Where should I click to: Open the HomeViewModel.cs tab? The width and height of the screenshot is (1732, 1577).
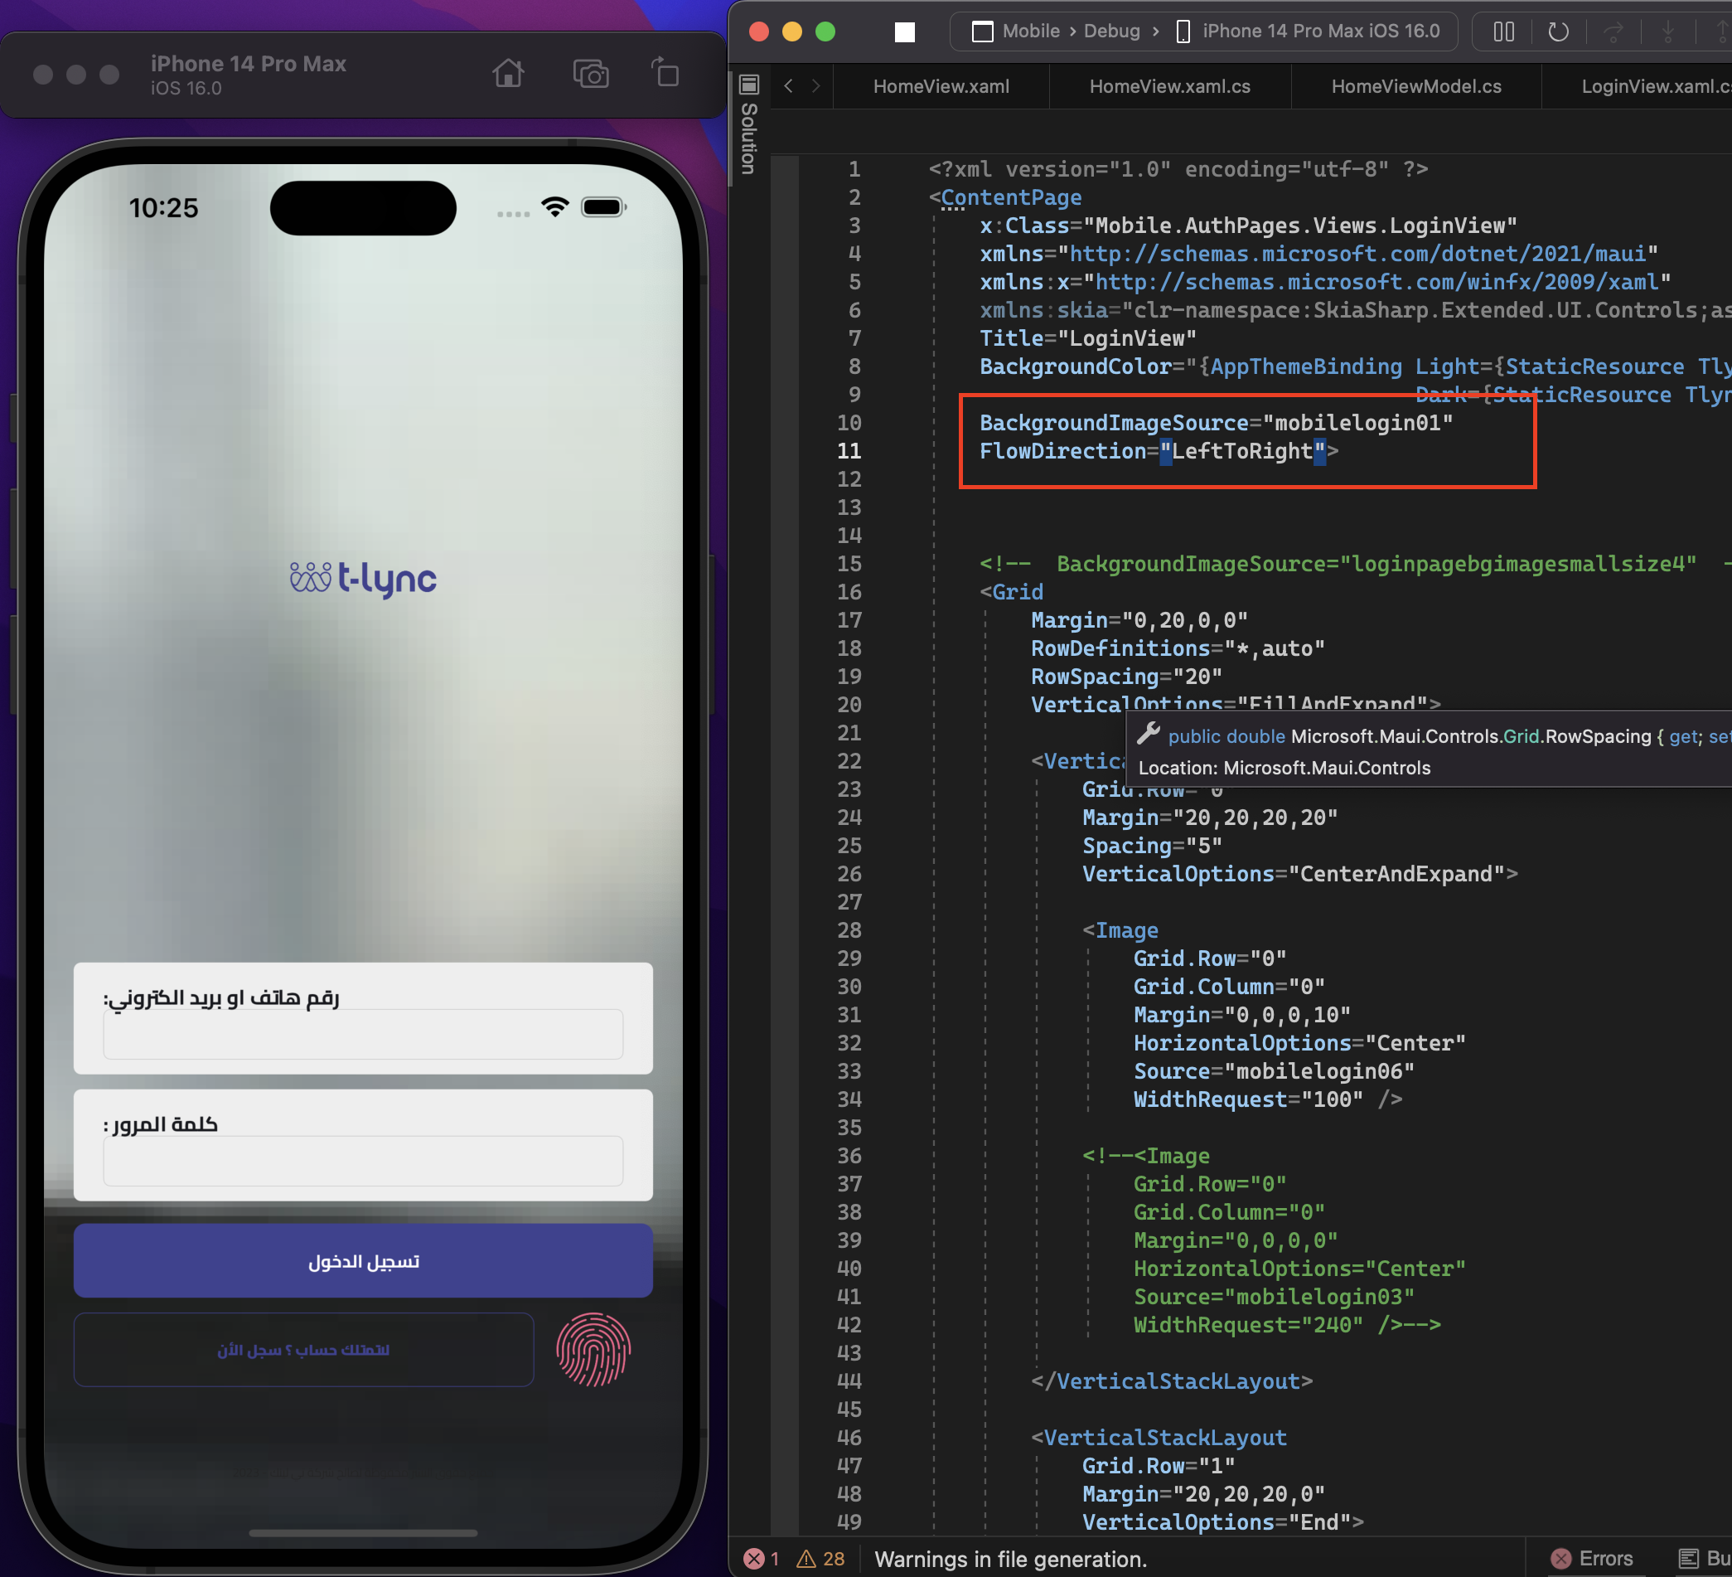click(1415, 86)
